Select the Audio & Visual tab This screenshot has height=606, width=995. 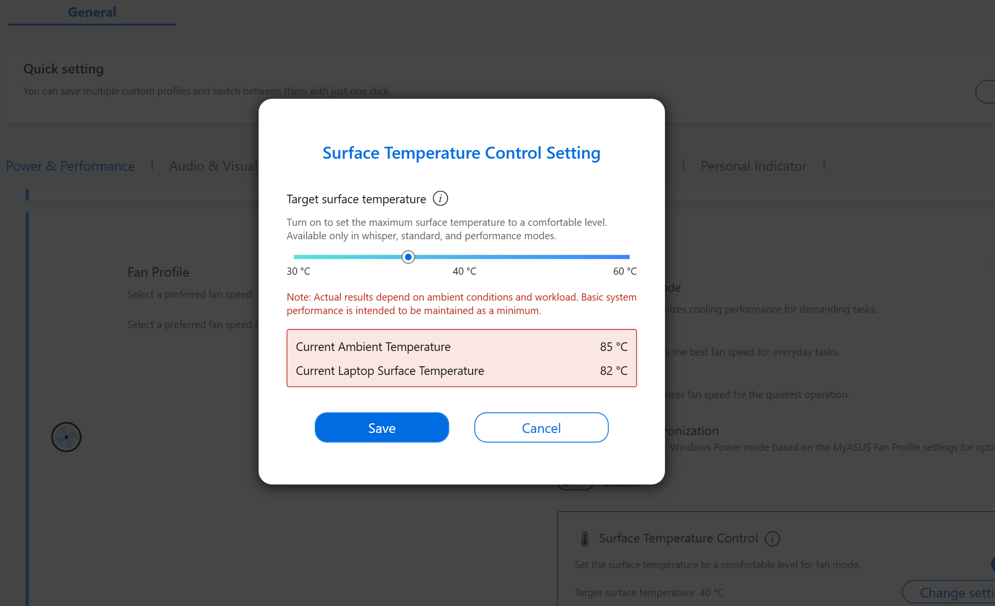(x=213, y=166)
